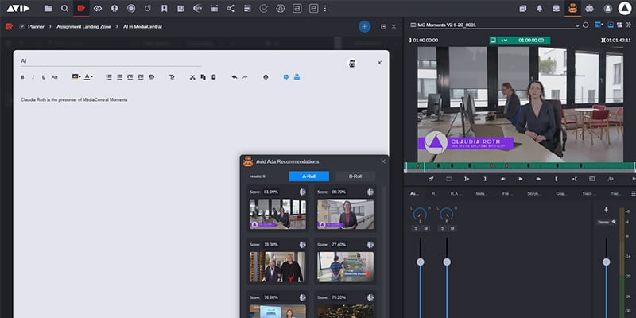Solo the right audio channel
The image size is (636, 318).
click(442, 229)
